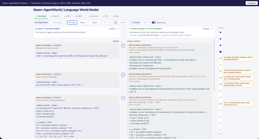Open the SWE domain tab
Screen dimensions: 259x139
[x=79, y=16]
